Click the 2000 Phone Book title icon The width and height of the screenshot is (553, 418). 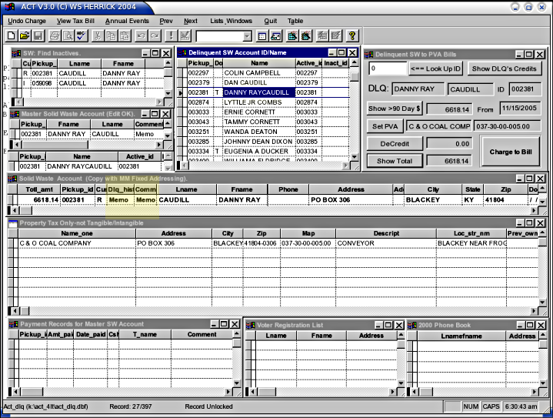click(x=412, y=325)
